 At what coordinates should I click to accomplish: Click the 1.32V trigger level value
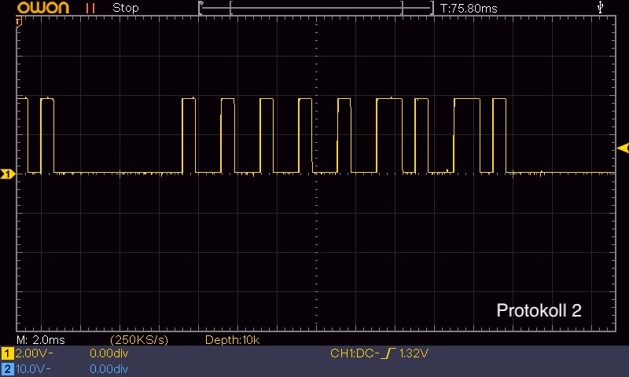pyautogui.click(x=414, y=353)
